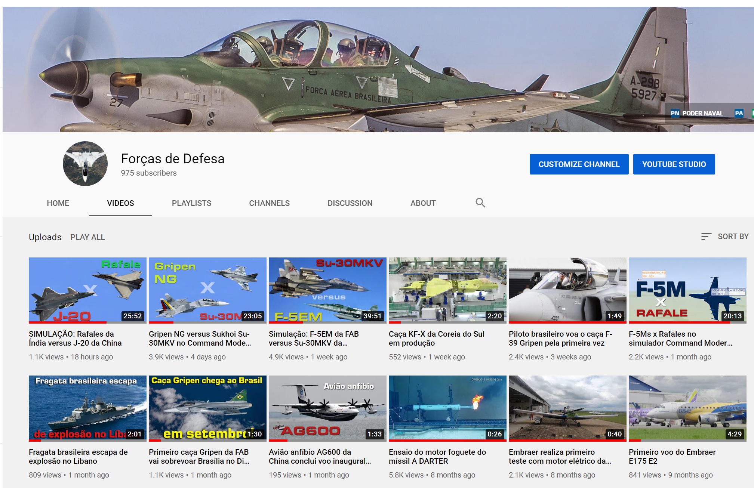This screenshot has width=754, height=488.
Task: Open the About tab
Action: [x=423, y=203]
